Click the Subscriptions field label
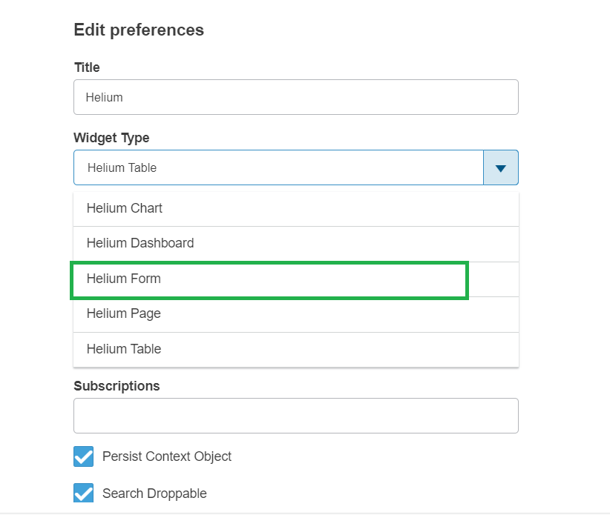Viewport: 610px width, 515px height. click(x=117, y=386)
